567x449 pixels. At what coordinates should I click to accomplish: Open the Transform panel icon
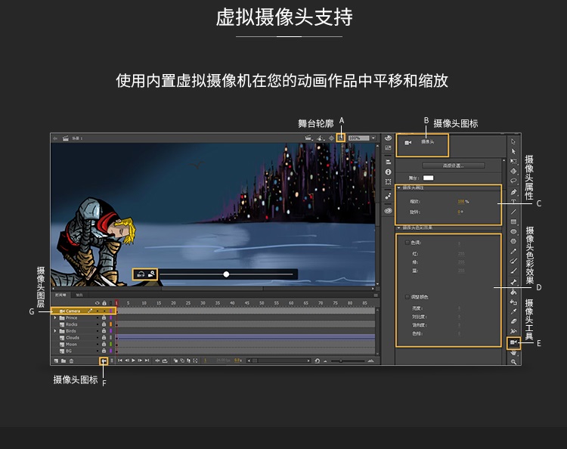[388, 182]
